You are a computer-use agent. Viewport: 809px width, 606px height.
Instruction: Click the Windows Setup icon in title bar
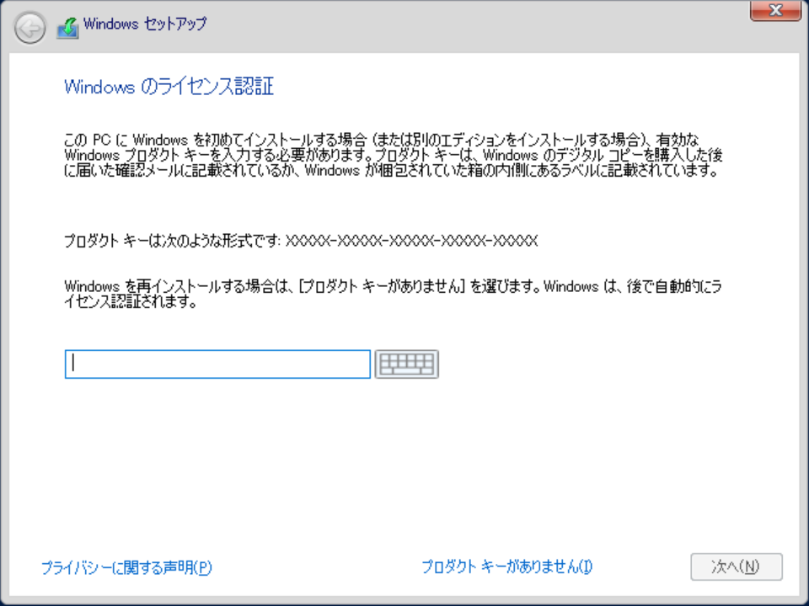click(x=68, y=28)
